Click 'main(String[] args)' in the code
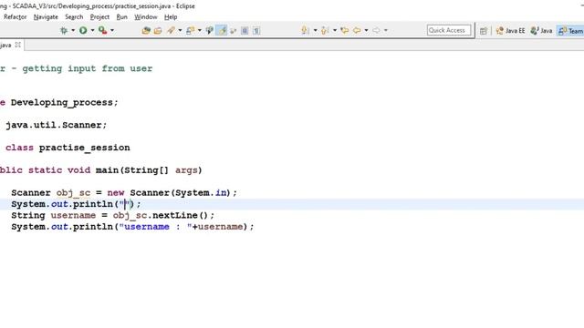584x328 pixels. point(149,170)
